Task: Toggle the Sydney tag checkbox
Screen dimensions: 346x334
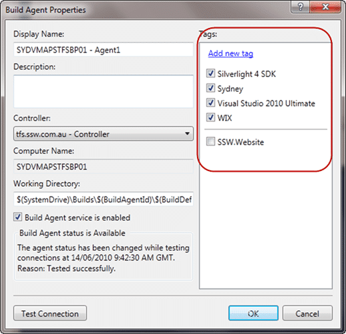Action: pyautogui.click(x=210, y=88)
